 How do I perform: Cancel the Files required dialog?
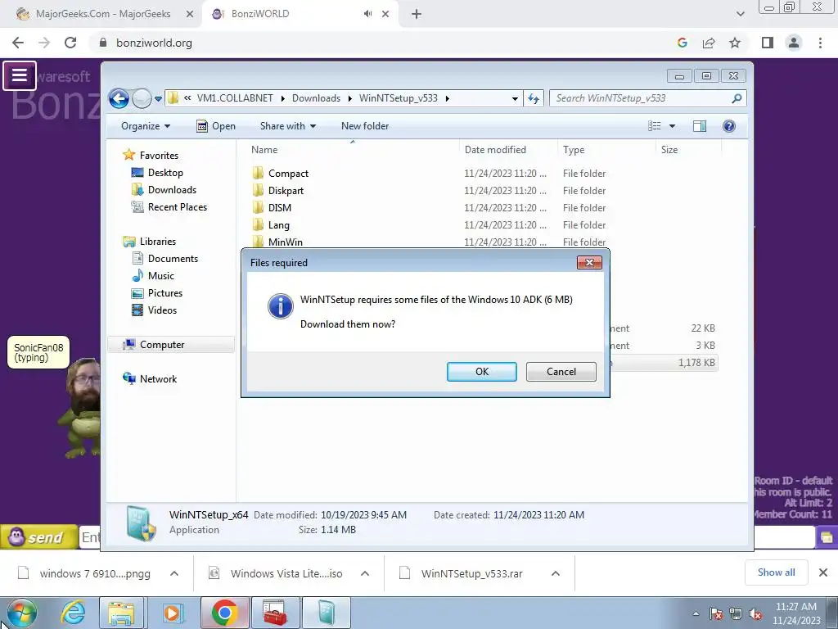[561, 372]
